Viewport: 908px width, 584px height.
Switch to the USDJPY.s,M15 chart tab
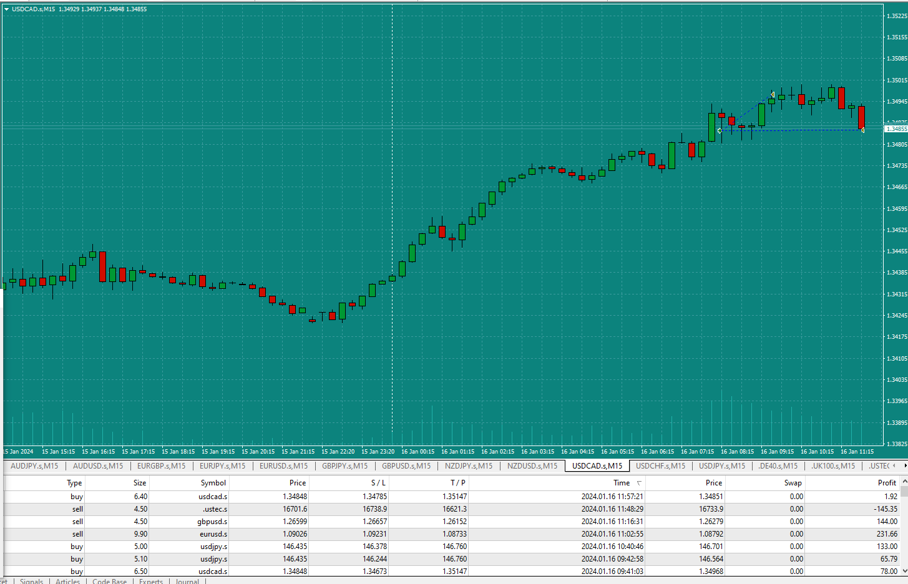tap(722, 466)
